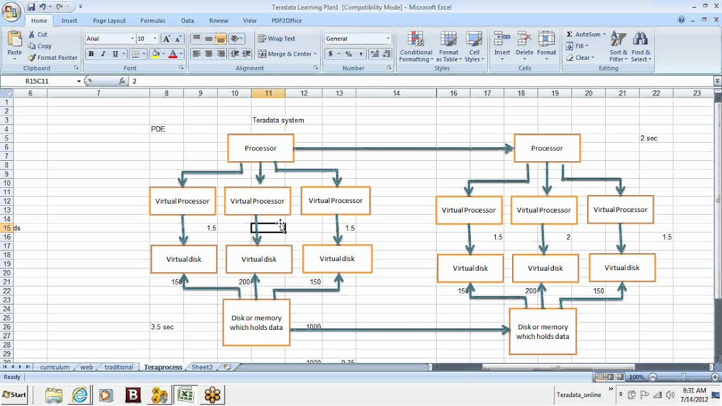
Task: Toggle Italic formatting
Action: coord(103,54)
